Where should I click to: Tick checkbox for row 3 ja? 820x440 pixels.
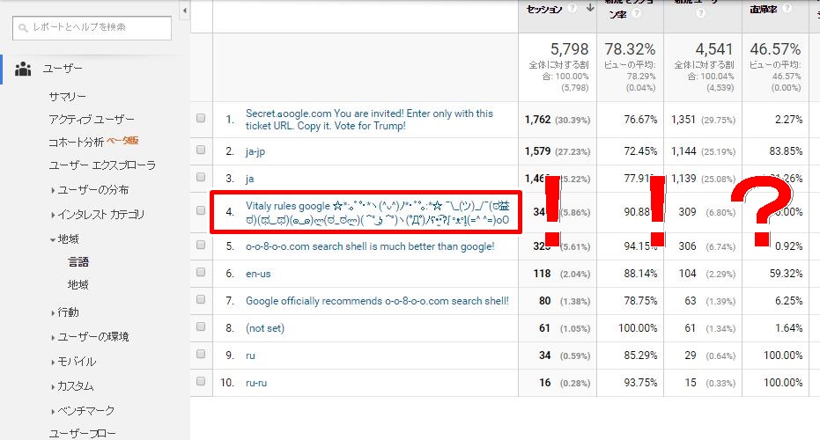(201, 177)
